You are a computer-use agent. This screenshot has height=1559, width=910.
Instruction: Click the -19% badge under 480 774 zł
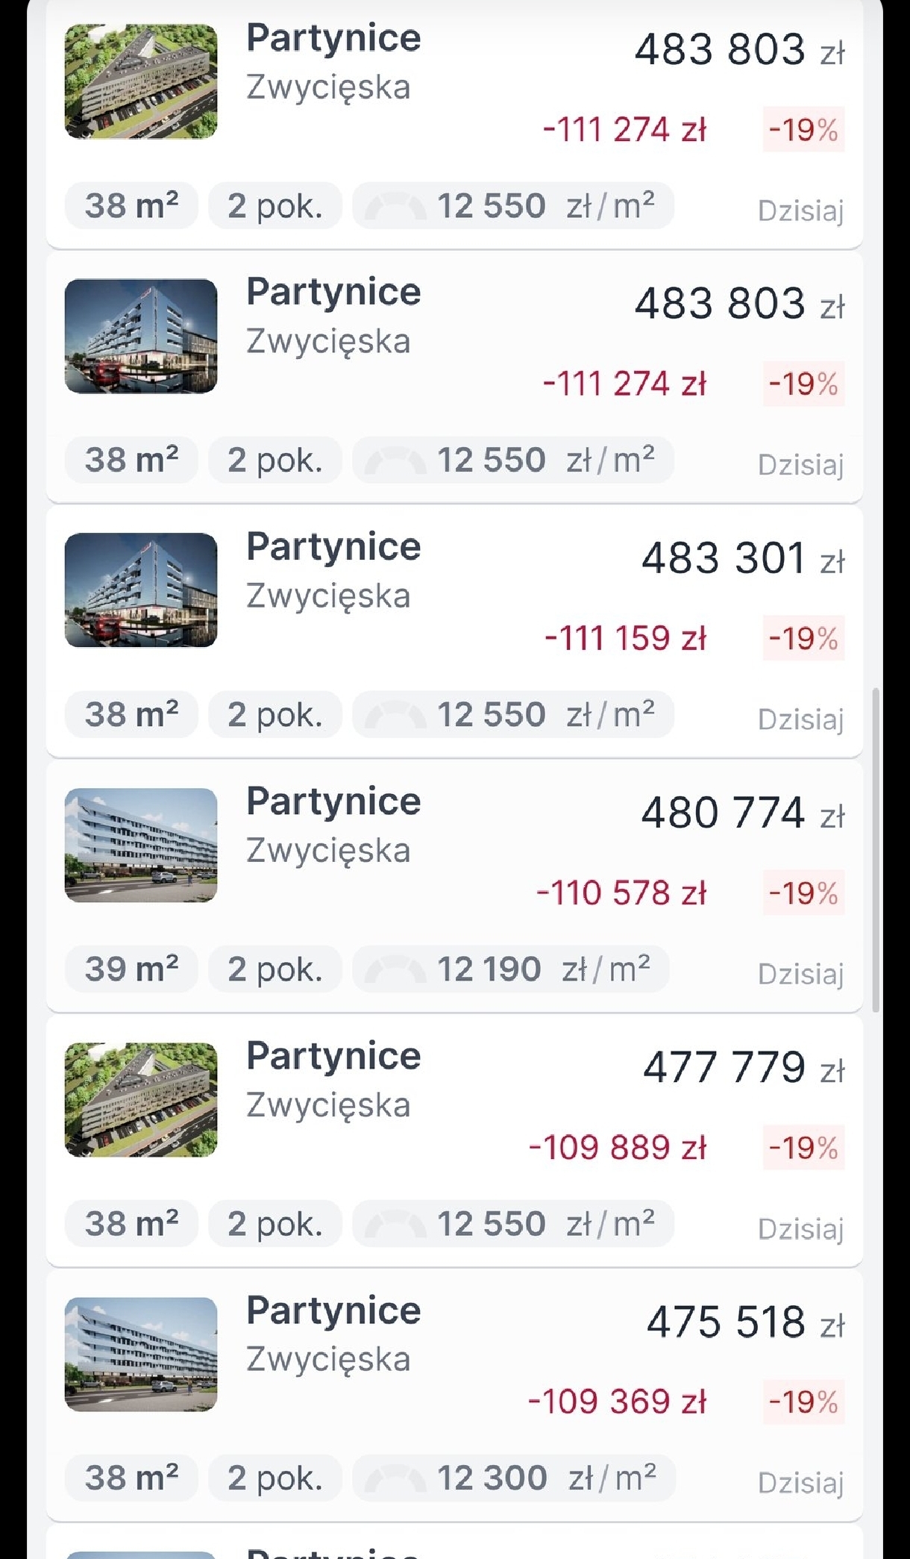click(x=803, y=893)
